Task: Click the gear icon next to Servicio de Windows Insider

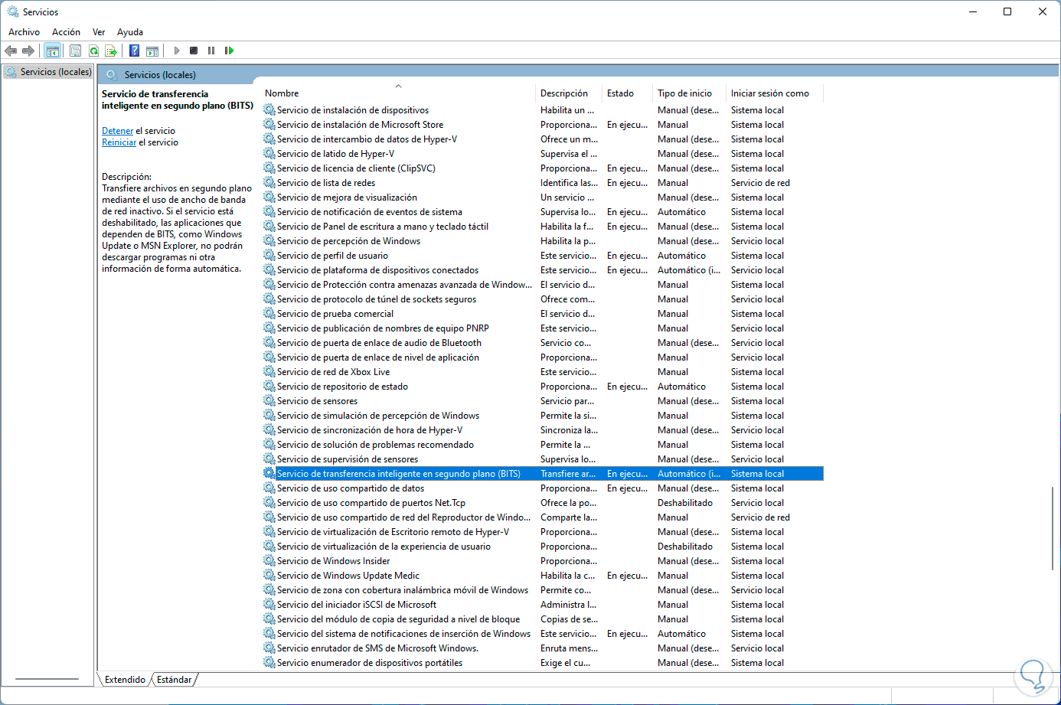Action: 269,560
